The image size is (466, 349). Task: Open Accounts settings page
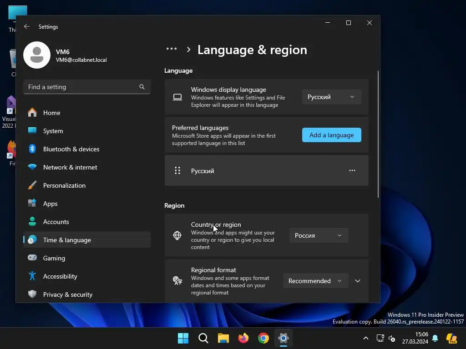coord(87,221)
